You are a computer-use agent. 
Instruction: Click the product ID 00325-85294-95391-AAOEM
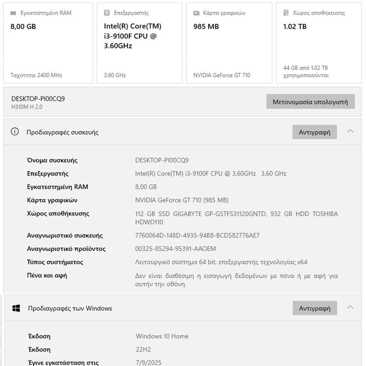point(175,249)
